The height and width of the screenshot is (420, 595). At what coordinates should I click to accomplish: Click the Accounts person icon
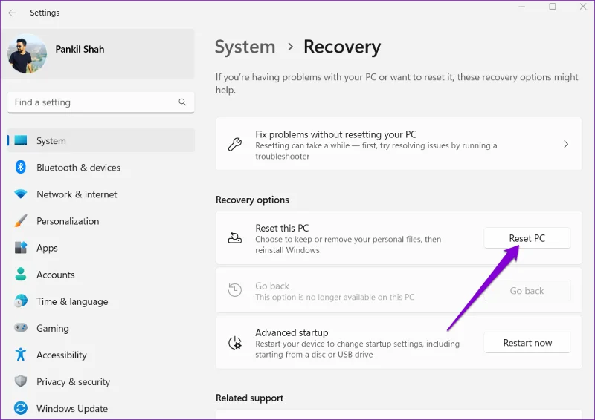21,275
